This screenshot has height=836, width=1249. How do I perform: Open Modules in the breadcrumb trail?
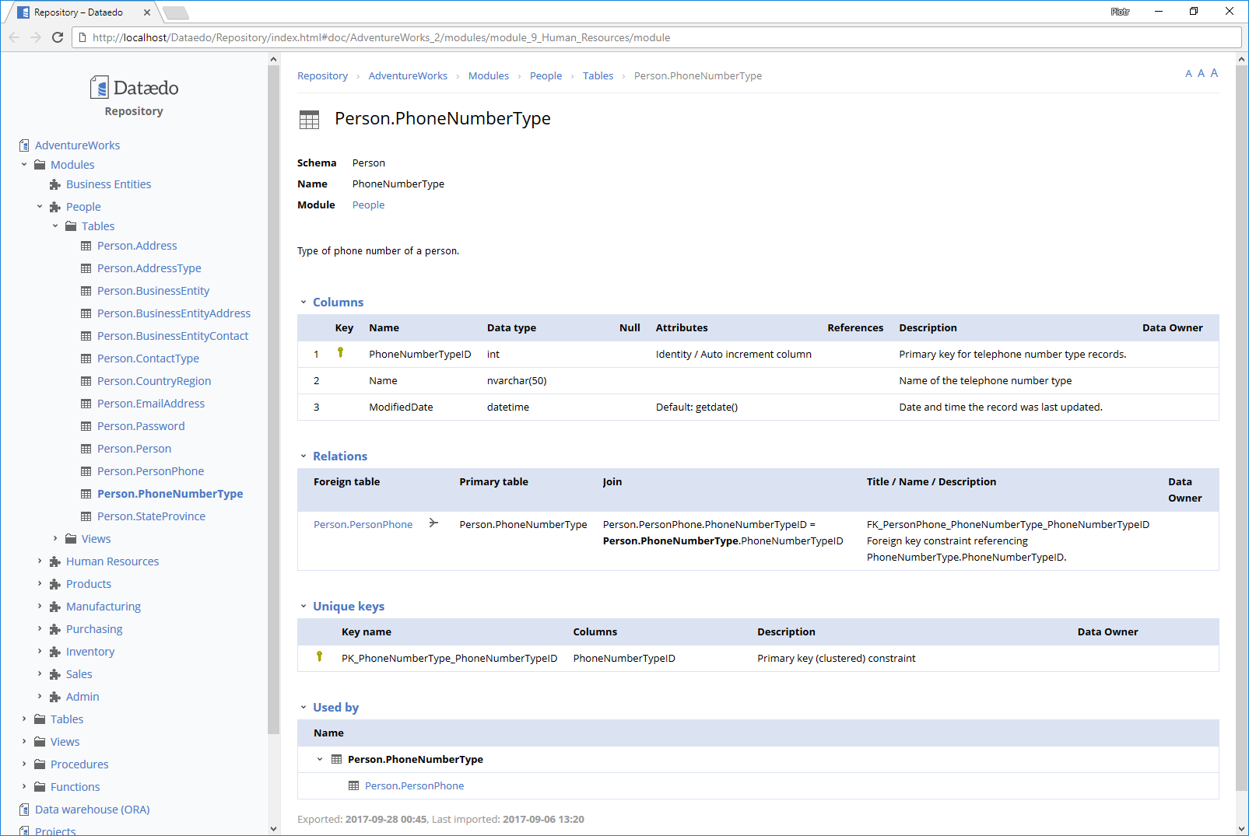click(488, 76)
